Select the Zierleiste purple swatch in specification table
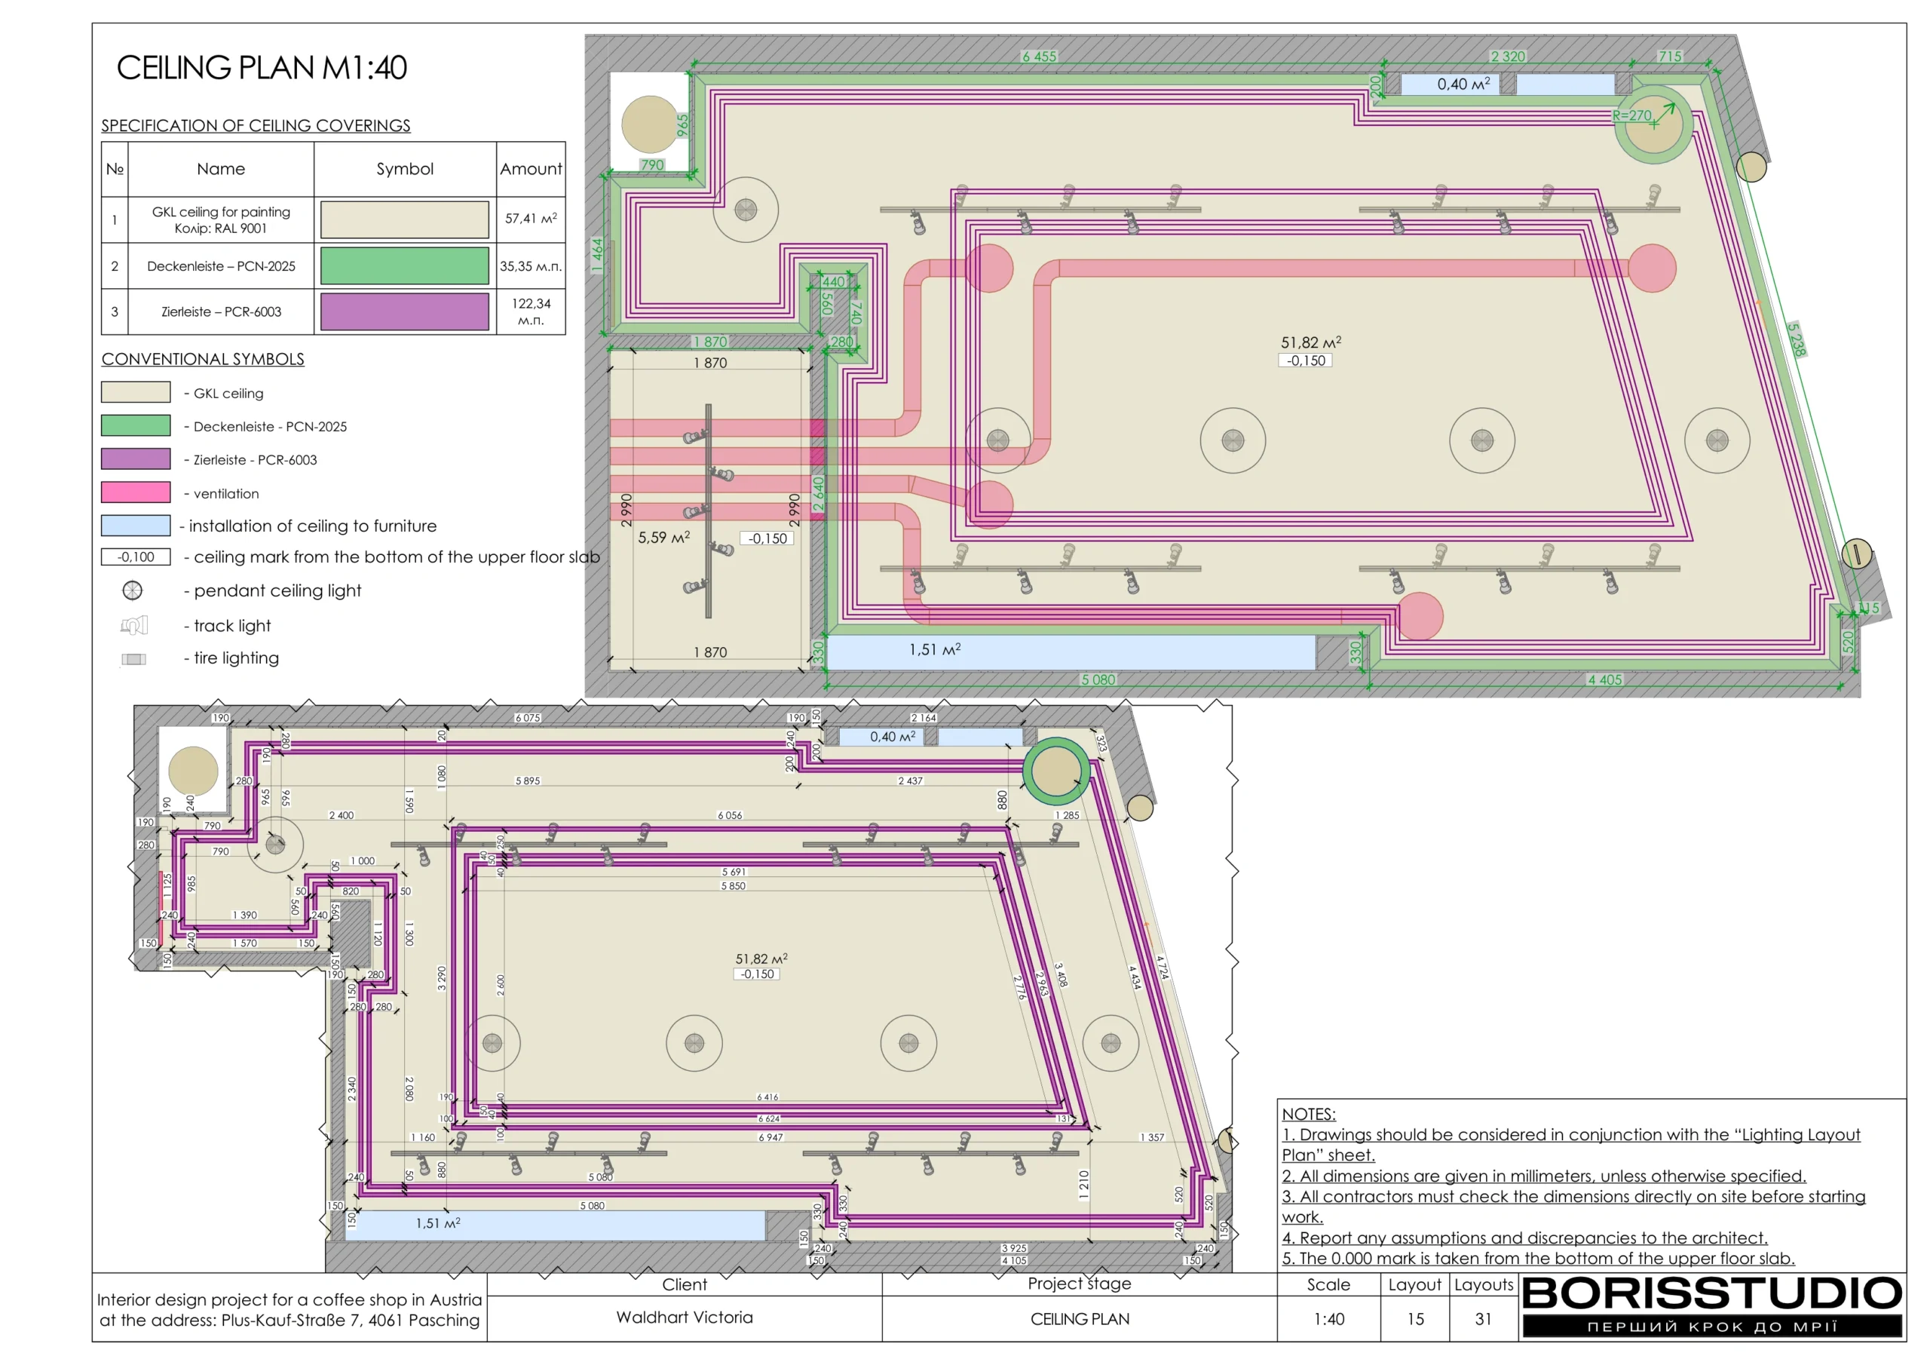The image size is (1930, 1365). pos(404,311)
